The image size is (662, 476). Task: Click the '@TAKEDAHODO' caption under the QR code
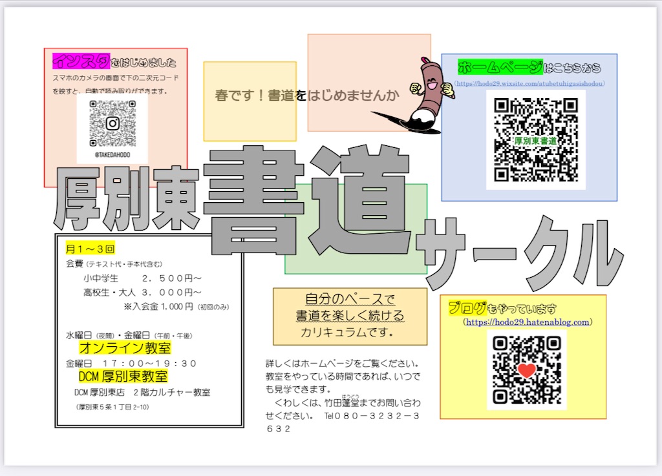(112, 155)
